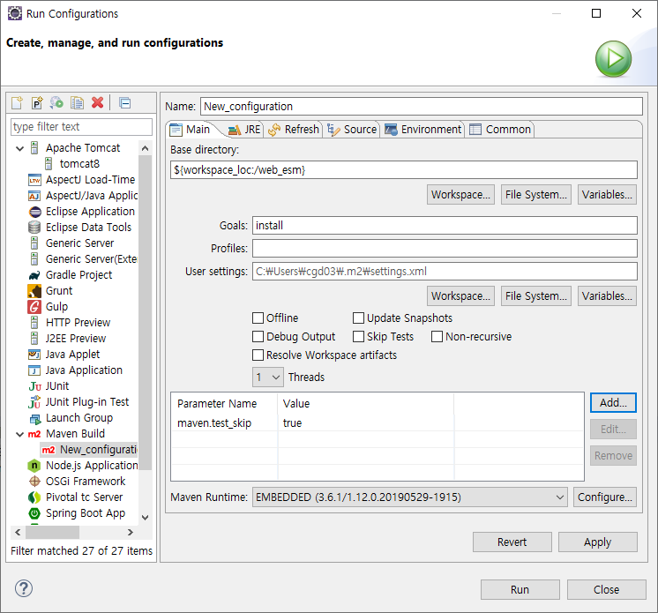Enable Update Snapshots checkbox
This screenshot has height=613, width=658.
pos(358,318)
